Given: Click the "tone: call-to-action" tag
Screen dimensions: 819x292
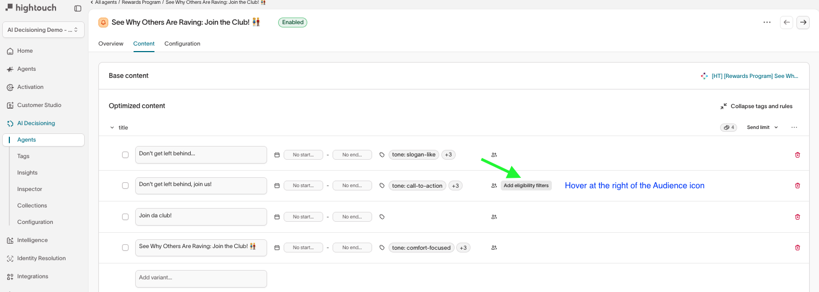Looking at the screenshot, I should coord(417,186).
